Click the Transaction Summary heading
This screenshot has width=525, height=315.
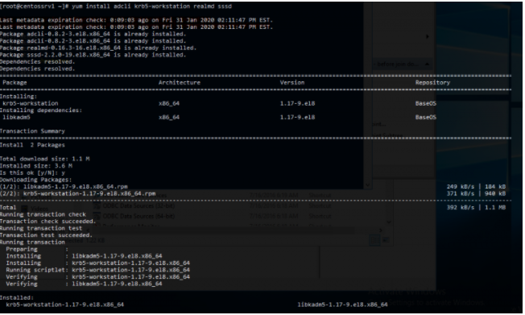pos(32,131)
